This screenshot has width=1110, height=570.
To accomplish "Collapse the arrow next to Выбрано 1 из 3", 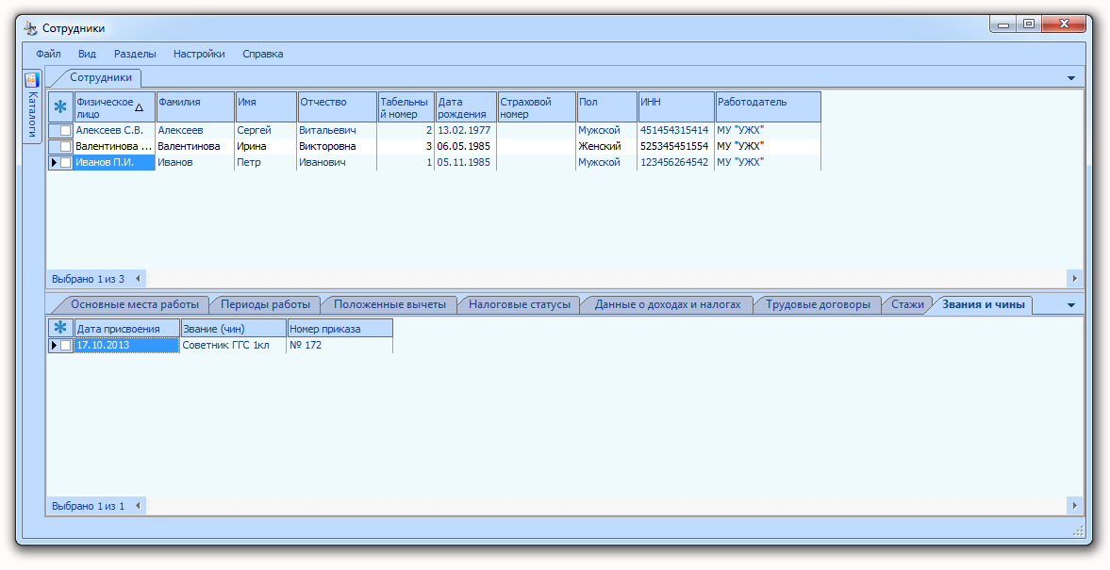I will click(x=138, y=279).
